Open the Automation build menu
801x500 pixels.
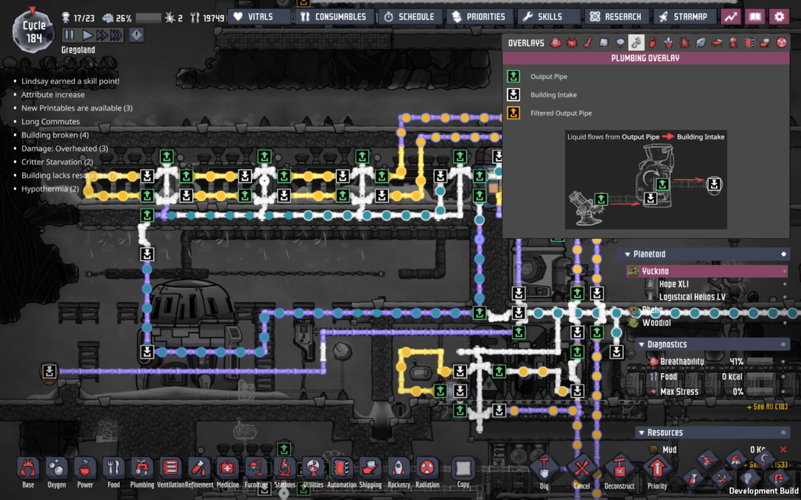(x=341, y=472)
